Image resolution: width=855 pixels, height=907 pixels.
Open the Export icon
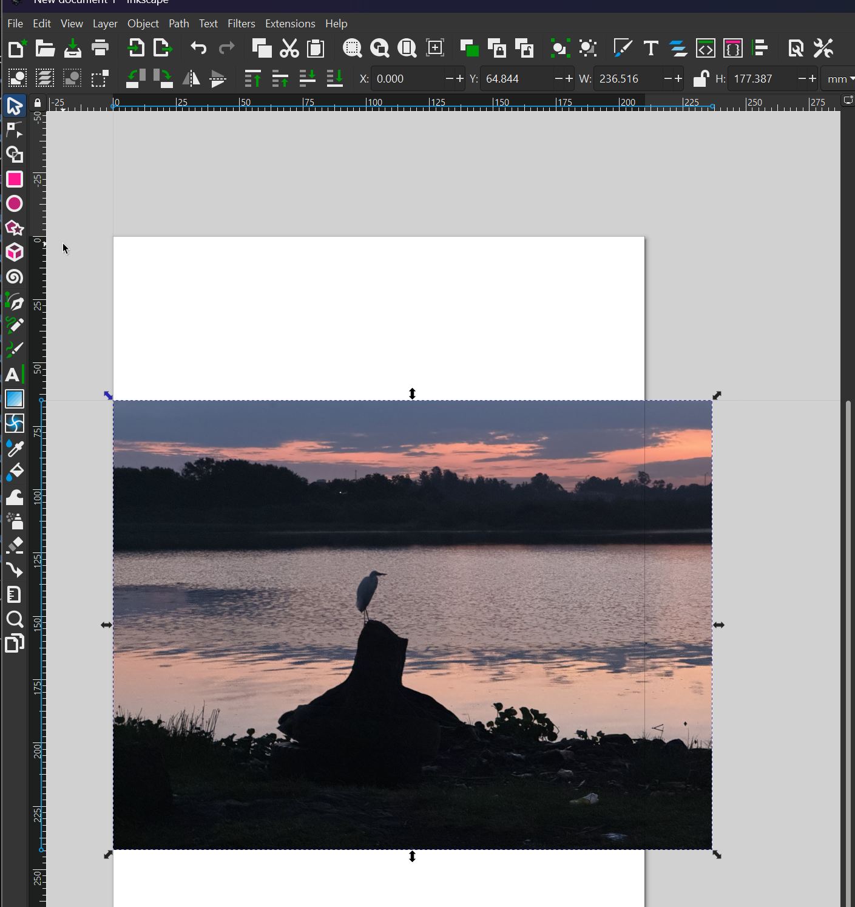pos(163,48)
